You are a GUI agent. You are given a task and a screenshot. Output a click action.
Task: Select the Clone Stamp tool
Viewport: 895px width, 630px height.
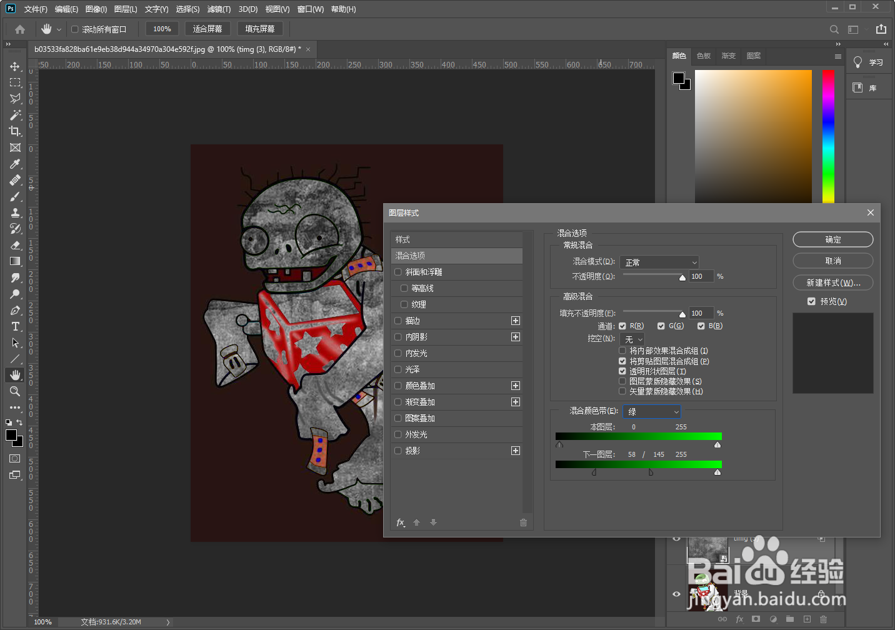point(15,212)
